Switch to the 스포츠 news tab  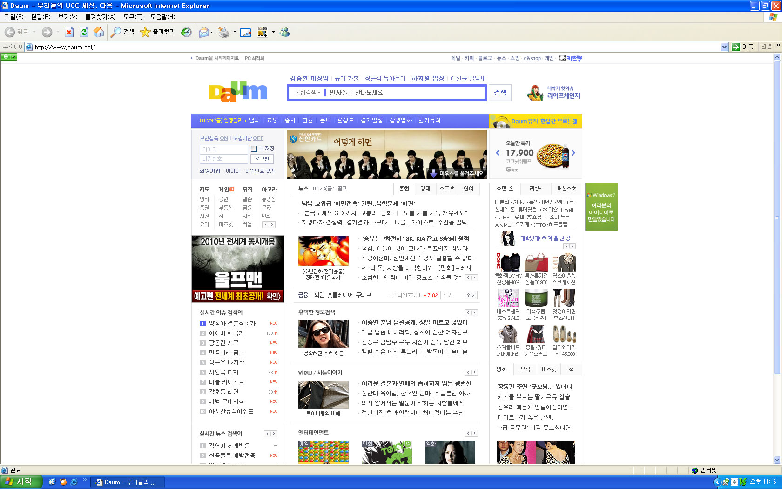[x=447, y=189]
